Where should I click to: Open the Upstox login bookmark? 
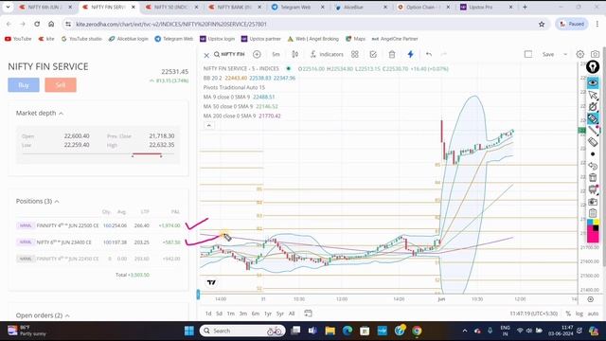pos(217,39)
